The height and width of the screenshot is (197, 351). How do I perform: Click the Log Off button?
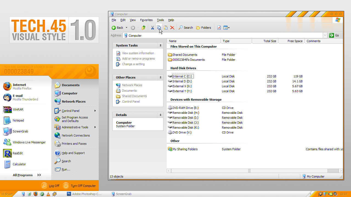(x=50, y=186)
